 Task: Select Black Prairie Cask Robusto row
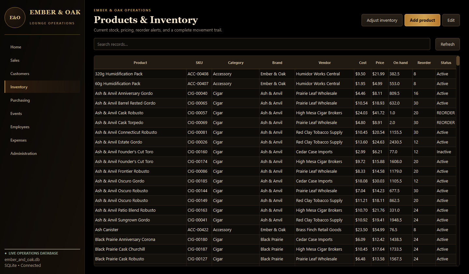[275, 259]
